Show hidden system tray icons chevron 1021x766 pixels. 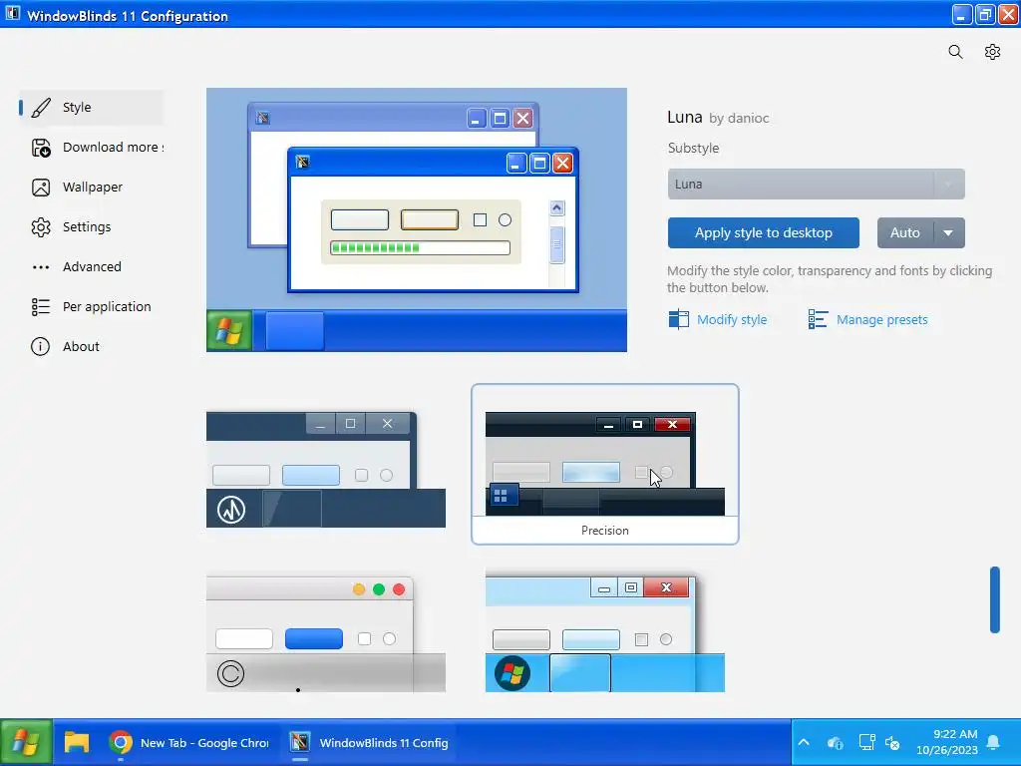(804, 742)
